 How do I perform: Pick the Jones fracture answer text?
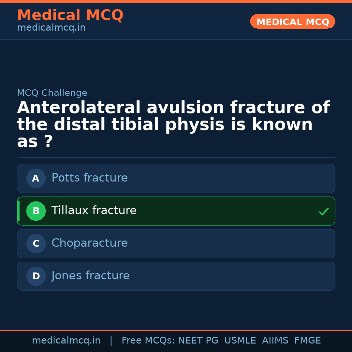[x=91, y=276]
